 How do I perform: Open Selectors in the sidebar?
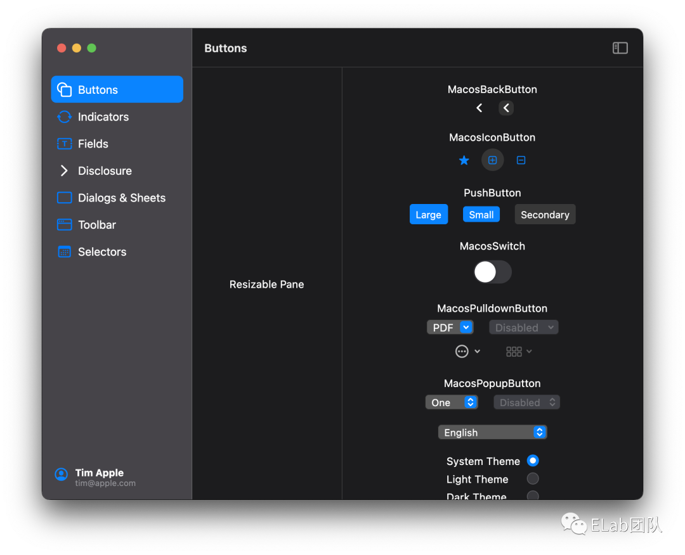pyautogui.click(x=117, y=252)
